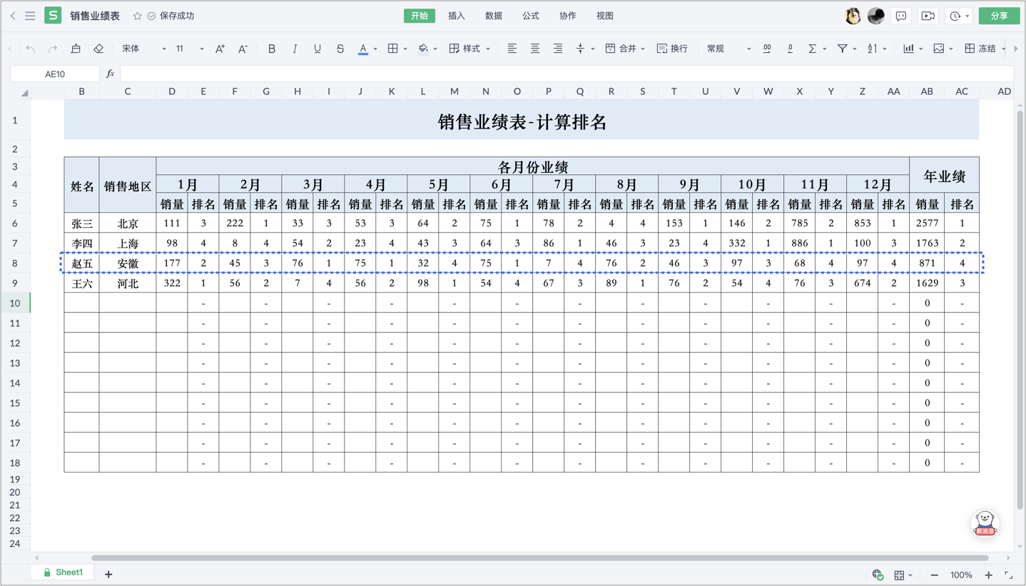Switch to the 开始 tab
The image size is (1026, 586).
coord(419,16)
